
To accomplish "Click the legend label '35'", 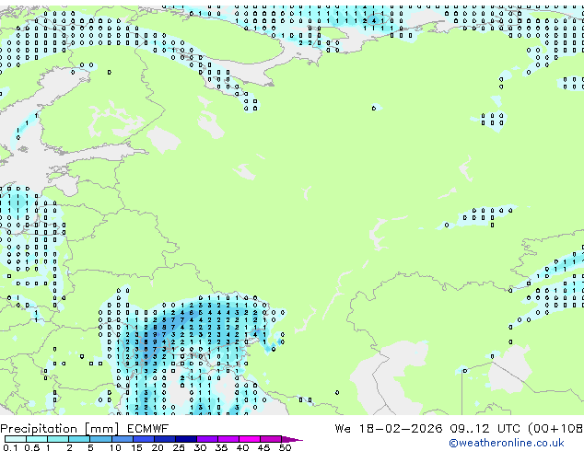I will click(x=221, y=447).
